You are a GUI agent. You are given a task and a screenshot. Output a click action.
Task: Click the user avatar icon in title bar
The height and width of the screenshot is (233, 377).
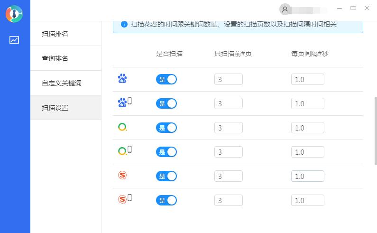pos(285,9)
